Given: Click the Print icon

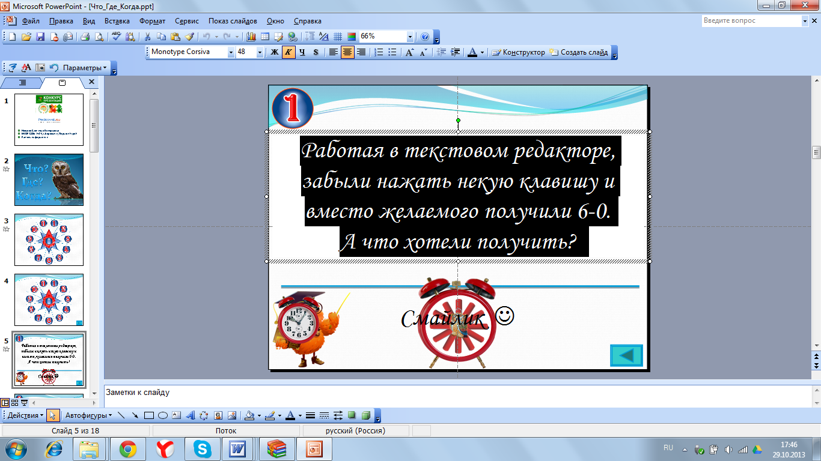Looking at the screenshot, I should pos(85,37).
